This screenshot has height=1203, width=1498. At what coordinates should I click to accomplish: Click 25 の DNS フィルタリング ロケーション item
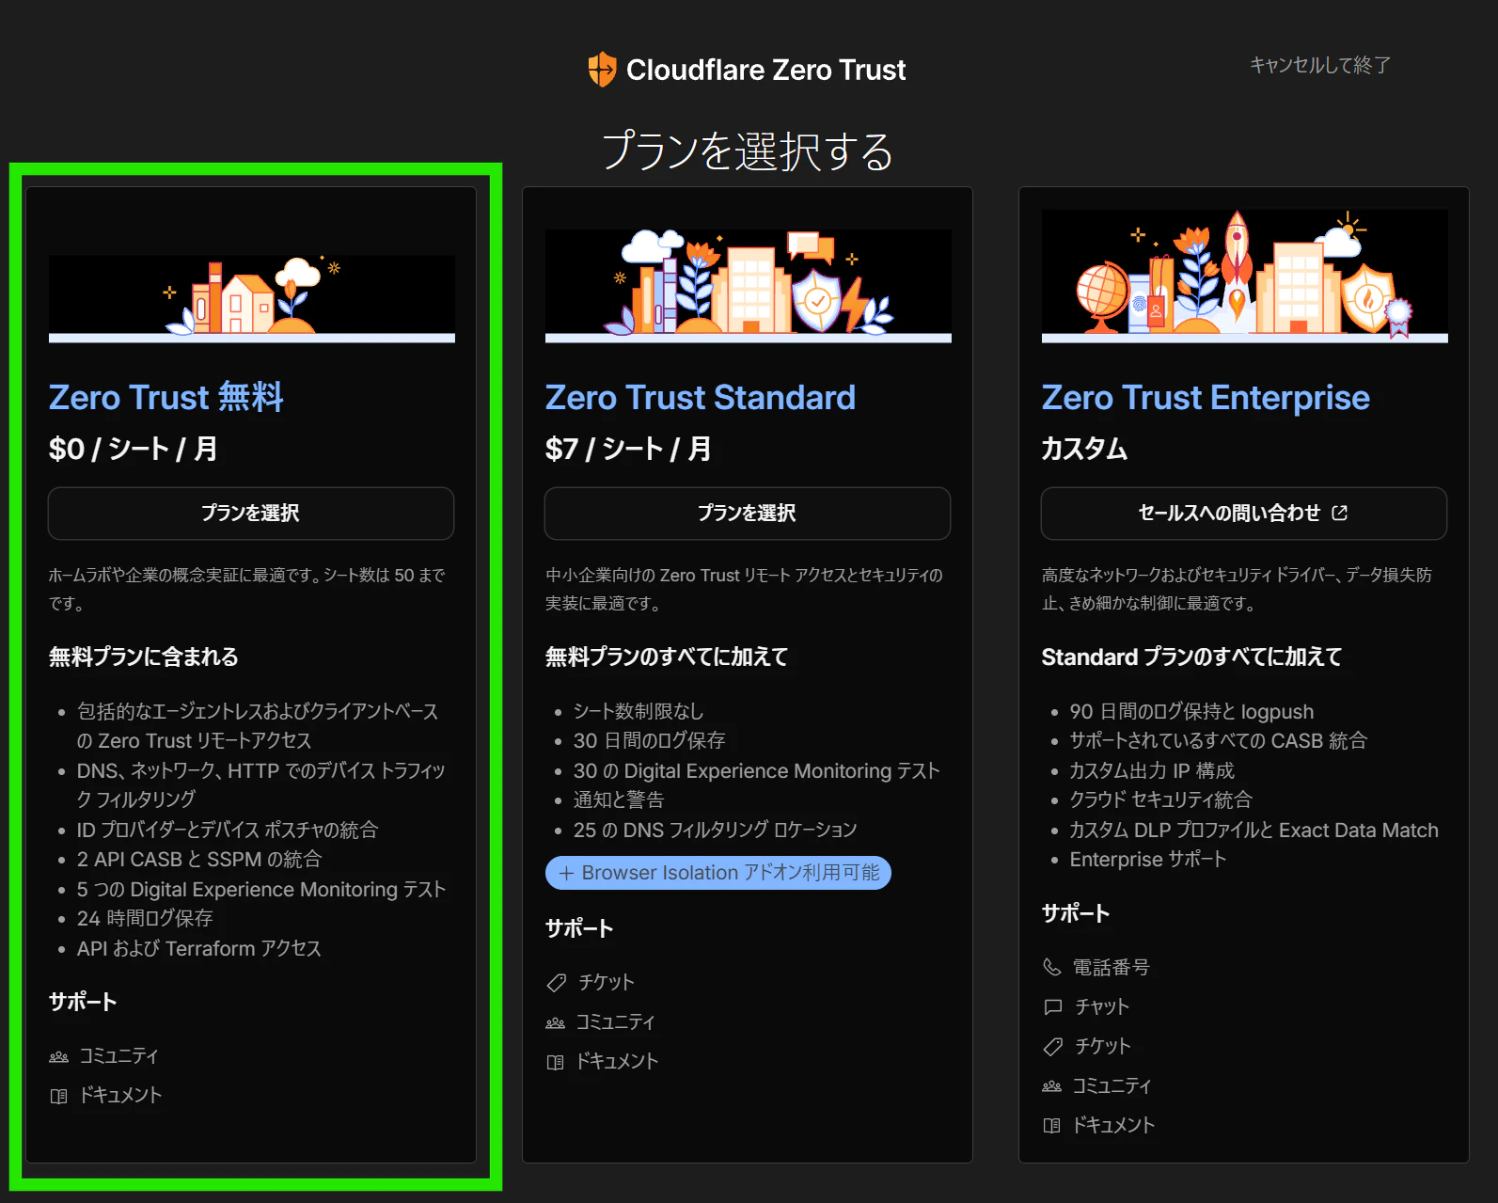pos(716,830)
